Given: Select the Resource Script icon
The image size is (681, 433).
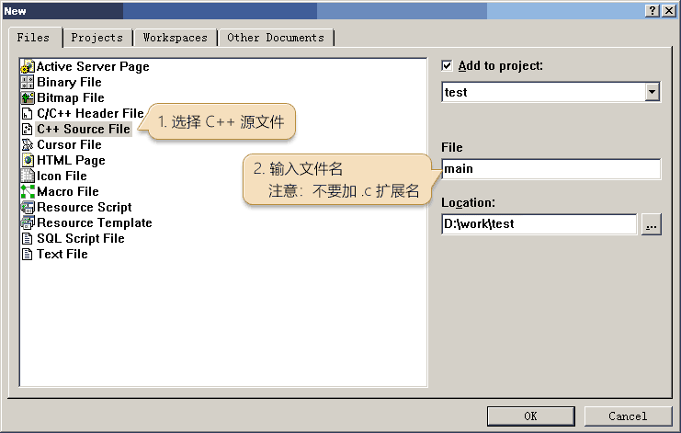Looking at the screenshot, I should tap(28, 208).
